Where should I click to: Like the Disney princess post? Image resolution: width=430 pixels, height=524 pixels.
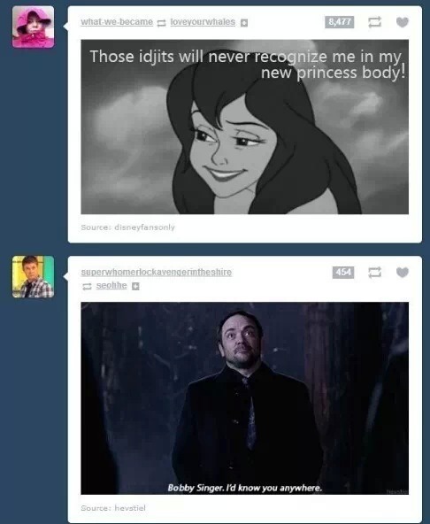[x=403, y=22]
